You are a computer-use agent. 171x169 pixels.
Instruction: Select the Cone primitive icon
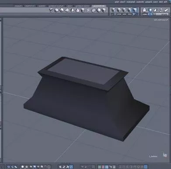click(77, 10)
